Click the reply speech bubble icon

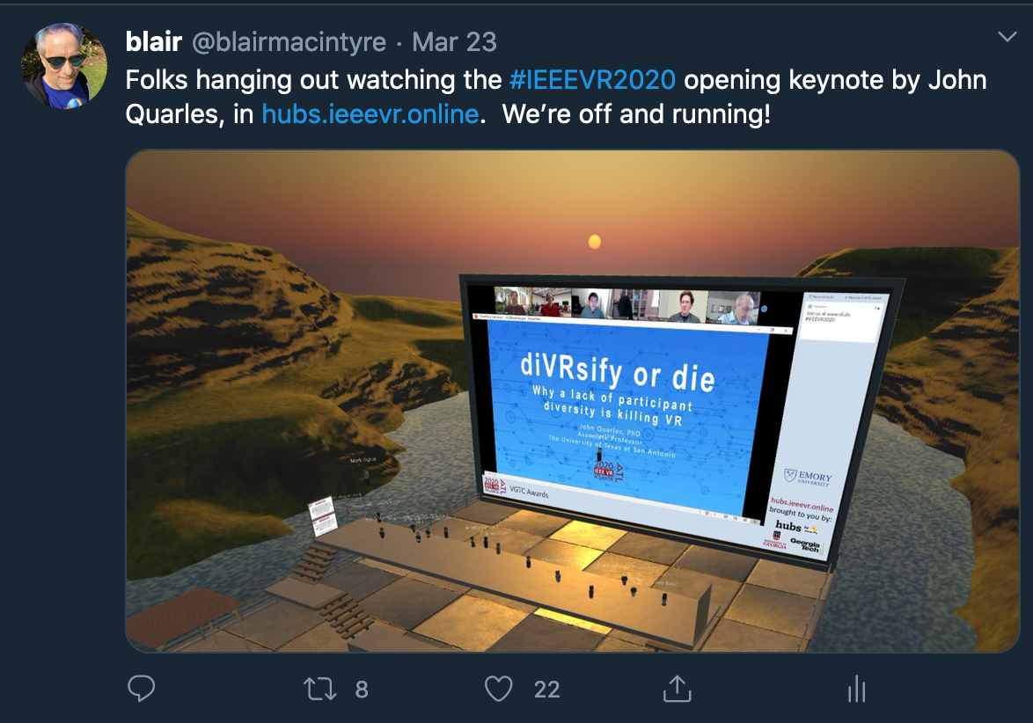(x=141, y=688)
